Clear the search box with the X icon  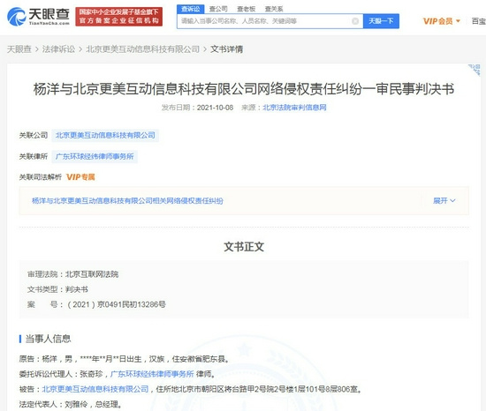355,21
